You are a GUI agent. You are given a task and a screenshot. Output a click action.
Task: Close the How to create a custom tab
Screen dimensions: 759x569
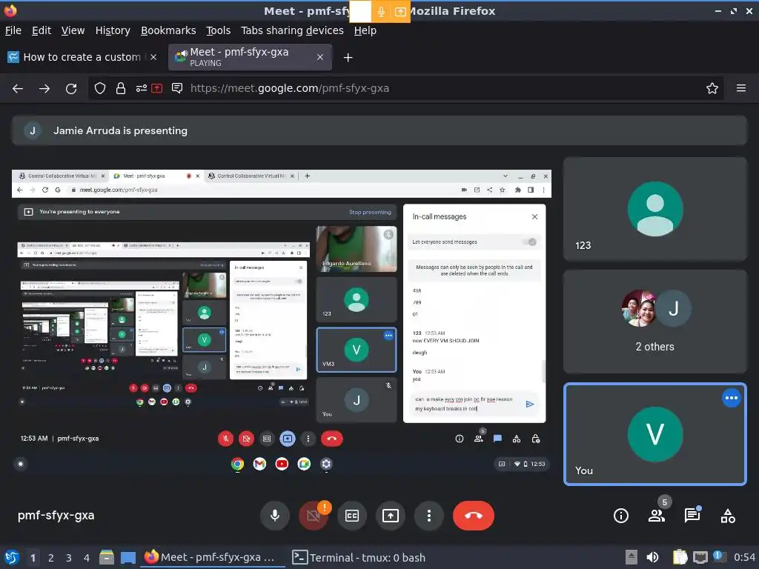click(x=153, y=57)
